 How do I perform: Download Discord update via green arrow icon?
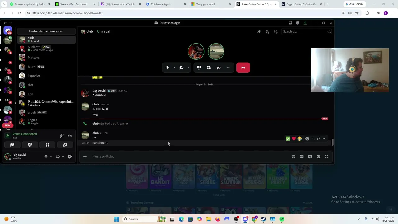[305, 23]
